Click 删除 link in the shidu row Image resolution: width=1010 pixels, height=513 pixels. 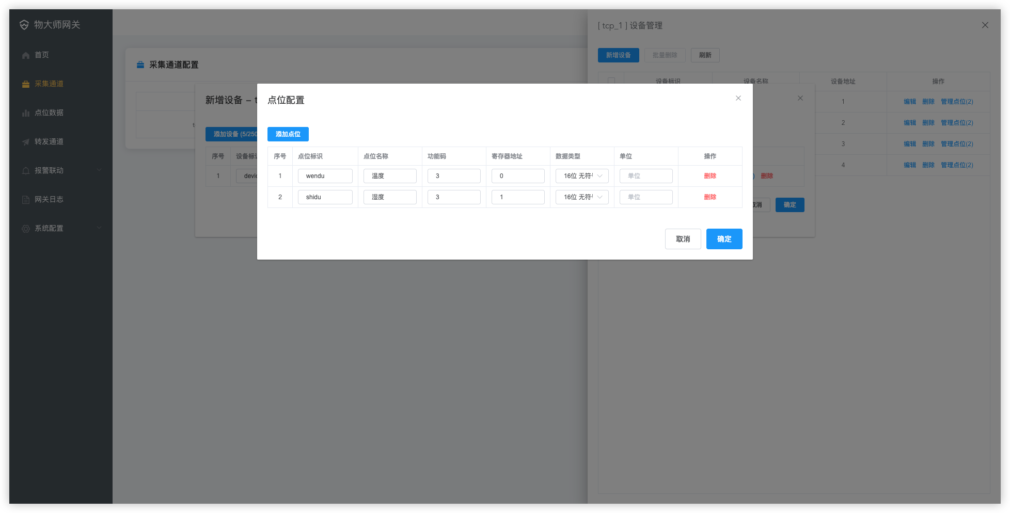(x=710, y=197)
